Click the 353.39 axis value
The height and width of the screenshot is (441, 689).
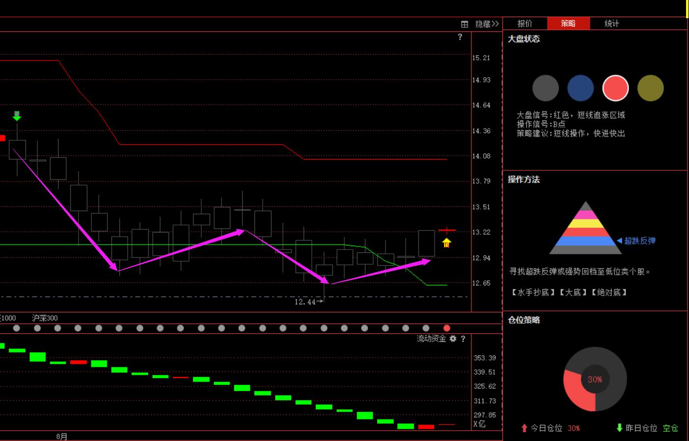tap(485, 358)
